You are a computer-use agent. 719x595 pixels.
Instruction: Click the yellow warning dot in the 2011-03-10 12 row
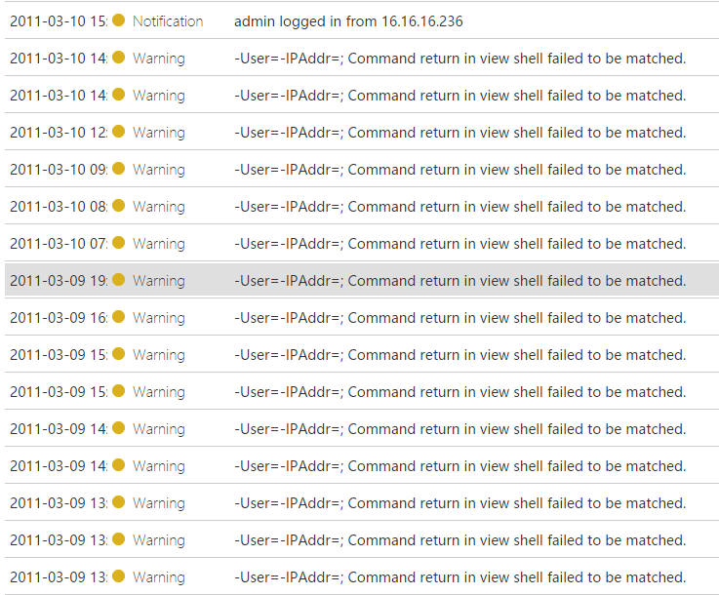point(118,131)
